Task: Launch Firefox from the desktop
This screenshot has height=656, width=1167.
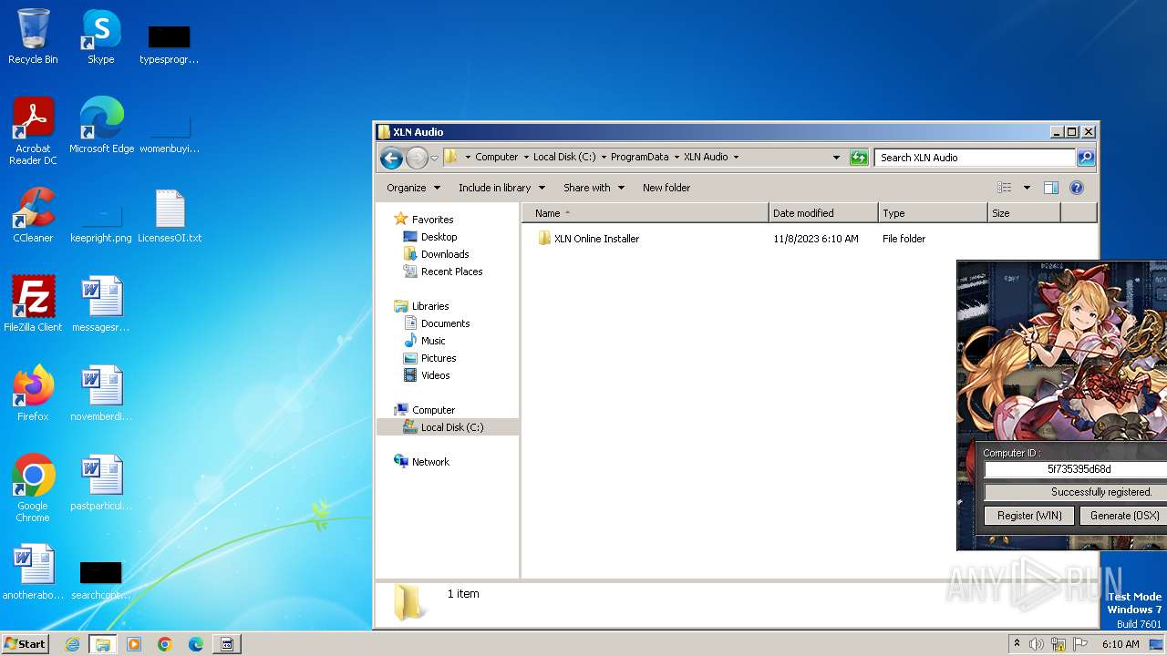Action: (x=33, y=394)
